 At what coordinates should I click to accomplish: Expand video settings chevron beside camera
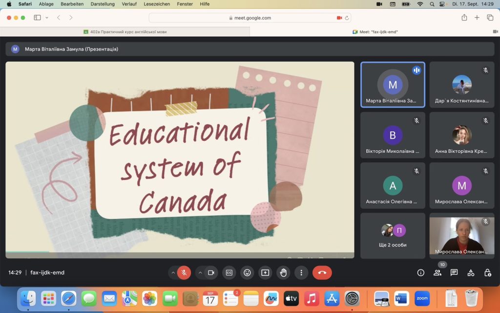(x=200, y=272)
